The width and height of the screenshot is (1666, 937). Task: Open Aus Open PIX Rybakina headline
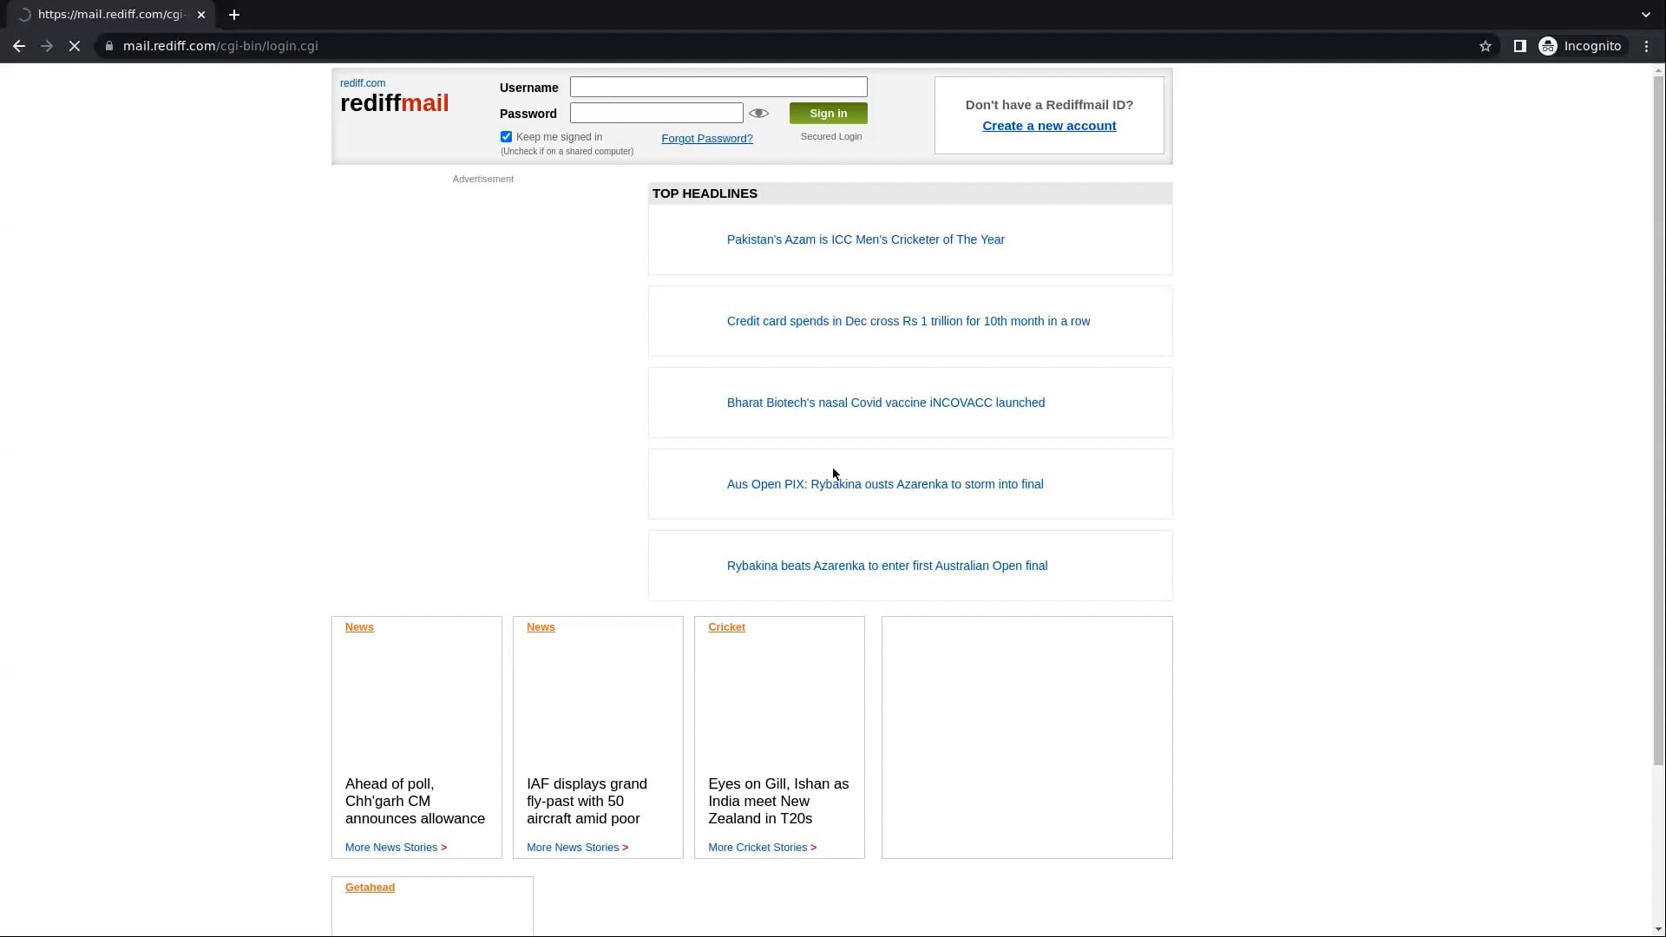pyautogui.click(x=885, y=484)
